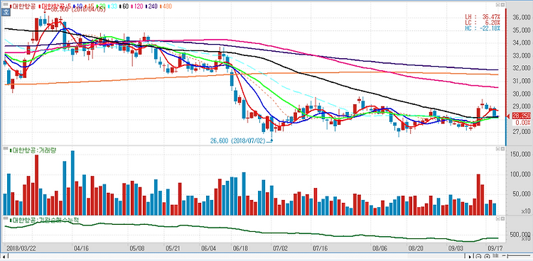
Task: Click the zoom-out (minus) icon in bottom toolbar
Action: [478, 257]
